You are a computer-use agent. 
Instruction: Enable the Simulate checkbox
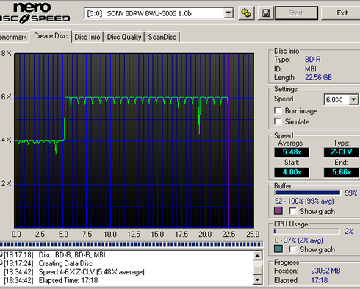(278, 121)
